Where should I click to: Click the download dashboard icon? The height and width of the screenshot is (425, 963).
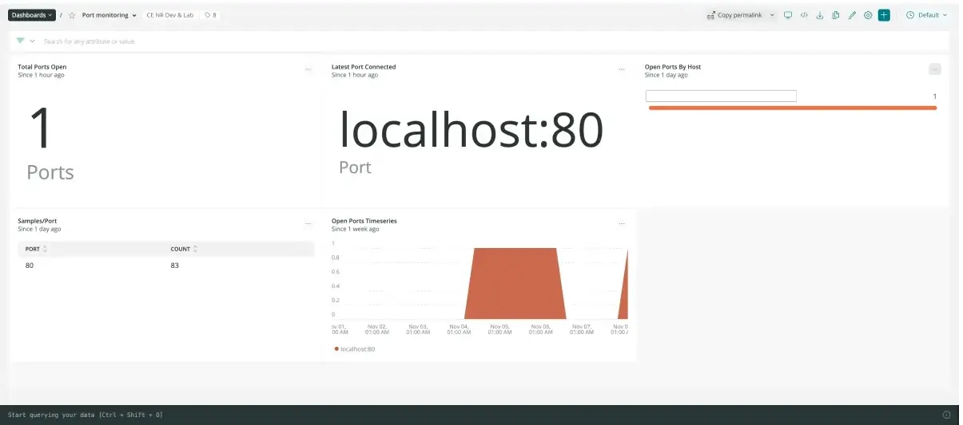point(820,15)
